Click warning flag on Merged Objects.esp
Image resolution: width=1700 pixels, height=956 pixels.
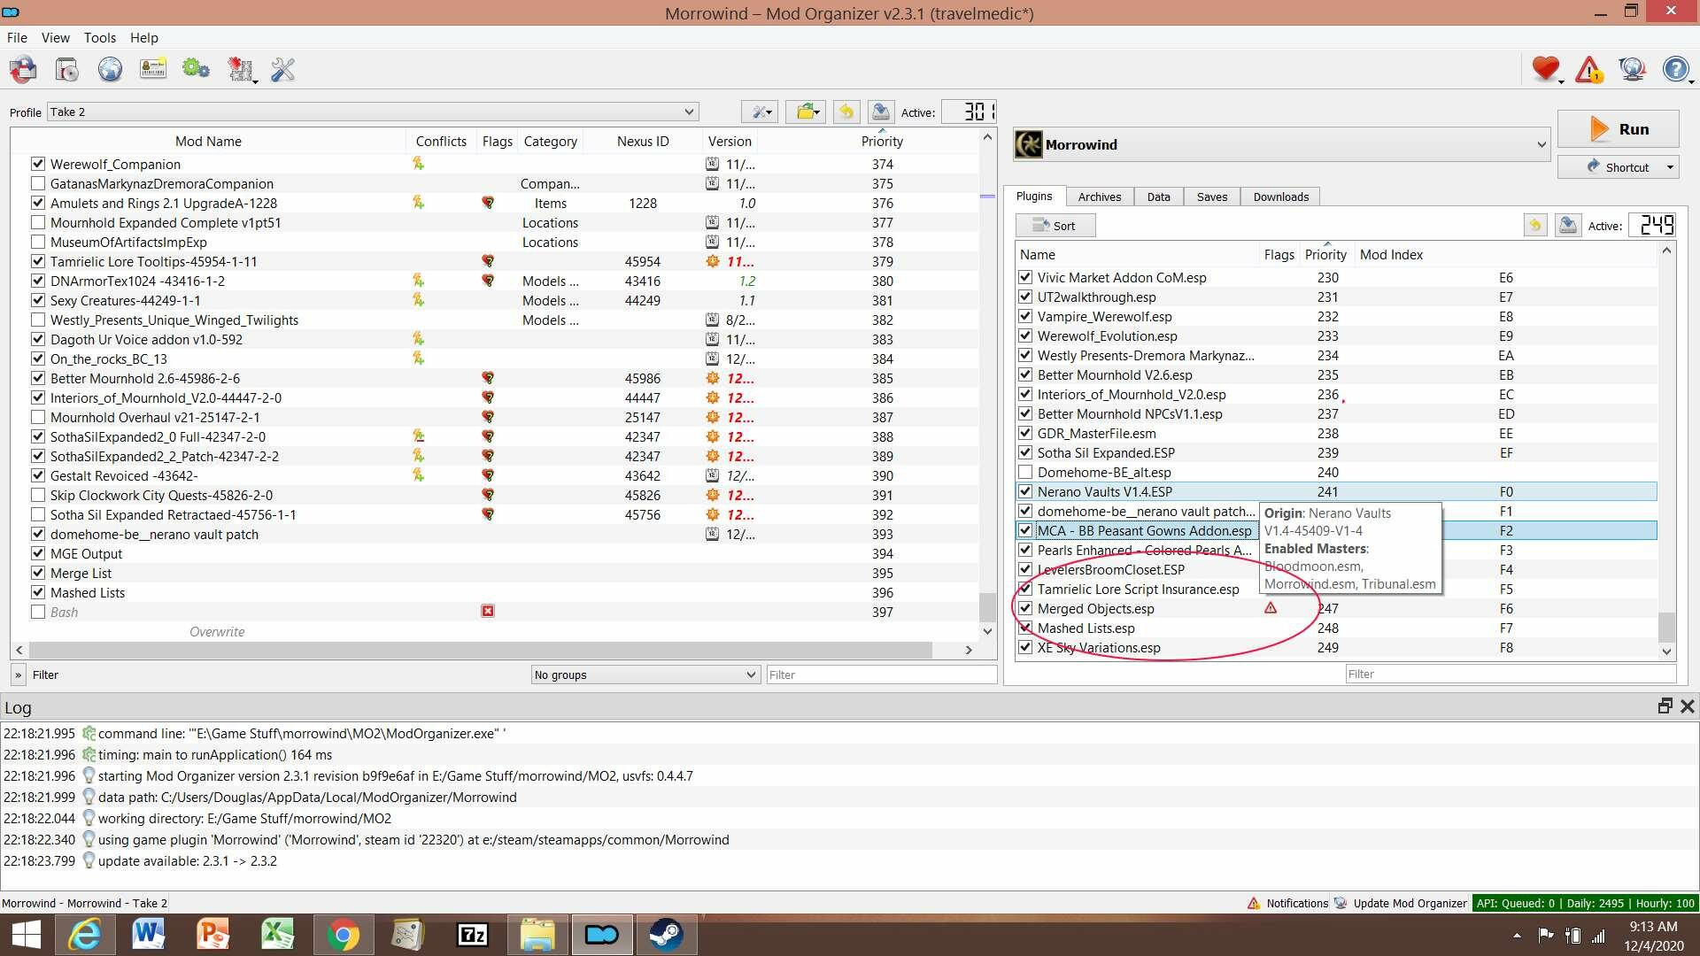tap(1271, 608)
